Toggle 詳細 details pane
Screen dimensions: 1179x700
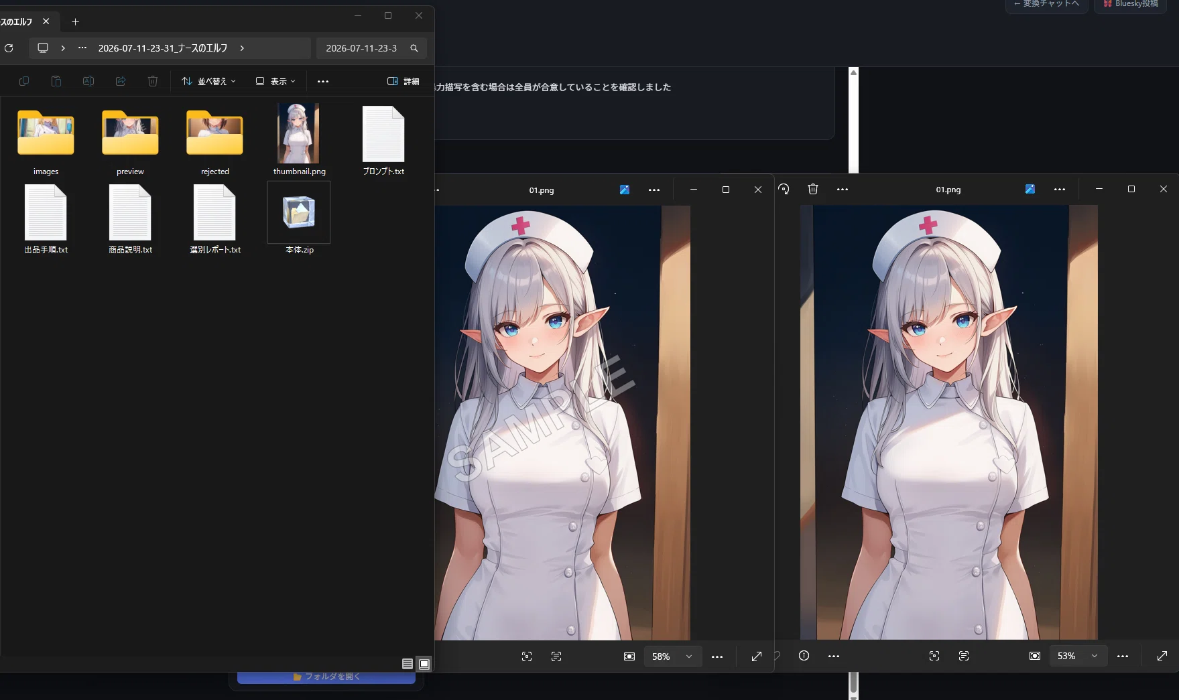click(404, 81)
